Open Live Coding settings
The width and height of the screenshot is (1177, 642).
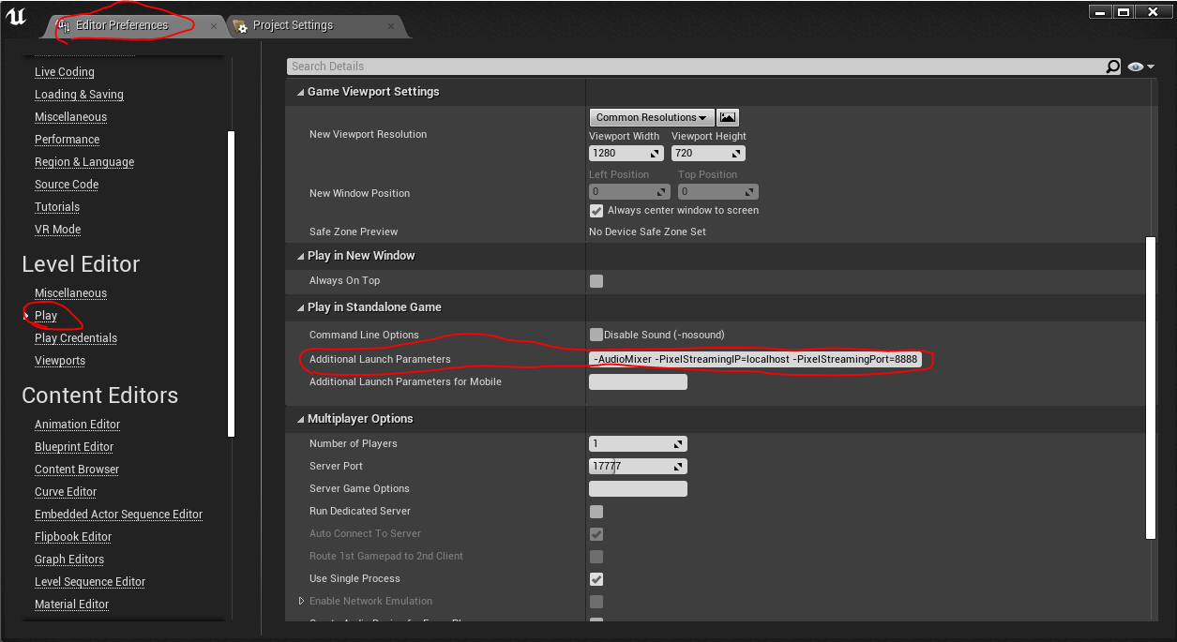pos(65,72)
